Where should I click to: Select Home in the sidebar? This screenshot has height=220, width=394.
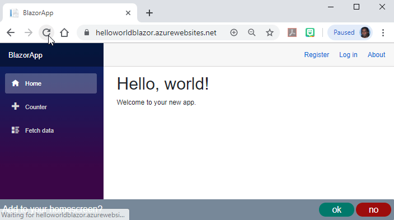coord(51,83)
